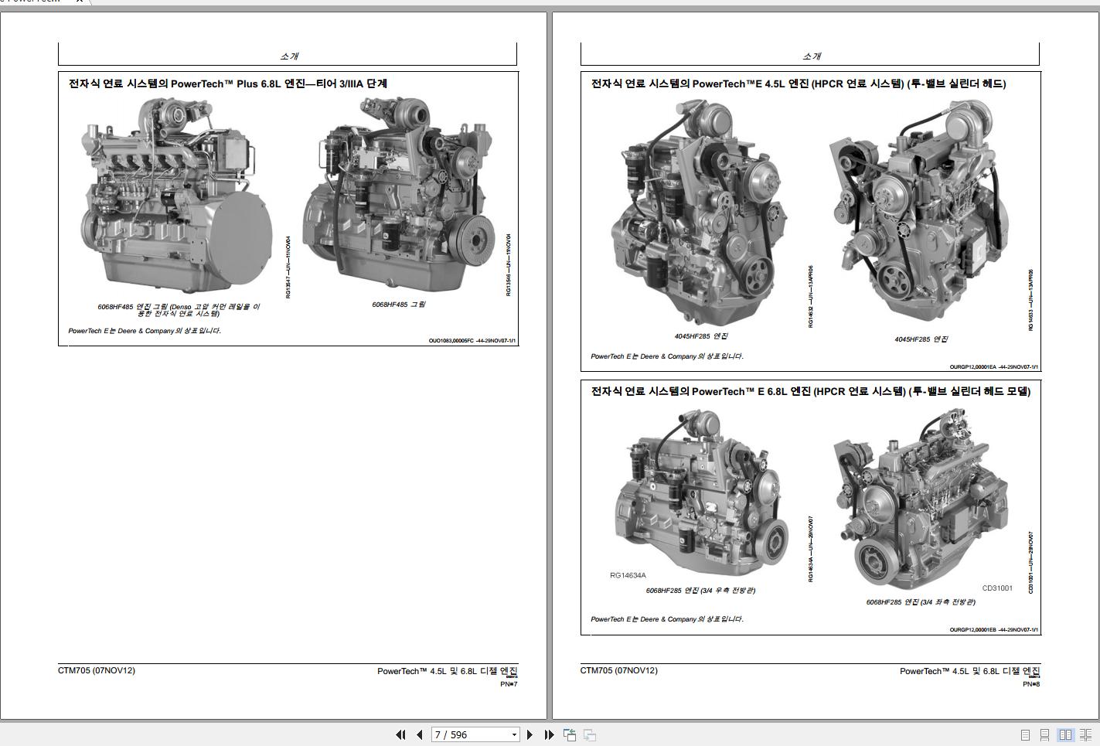Switch to single page view

(1025, 734)
